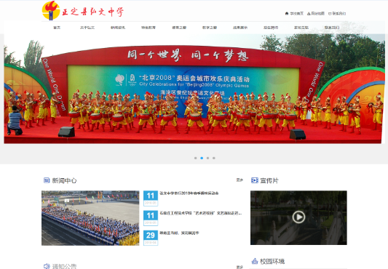Open the 关于弘文 navigation menu
The image size is (388, 269).
(x=87, y=28)
